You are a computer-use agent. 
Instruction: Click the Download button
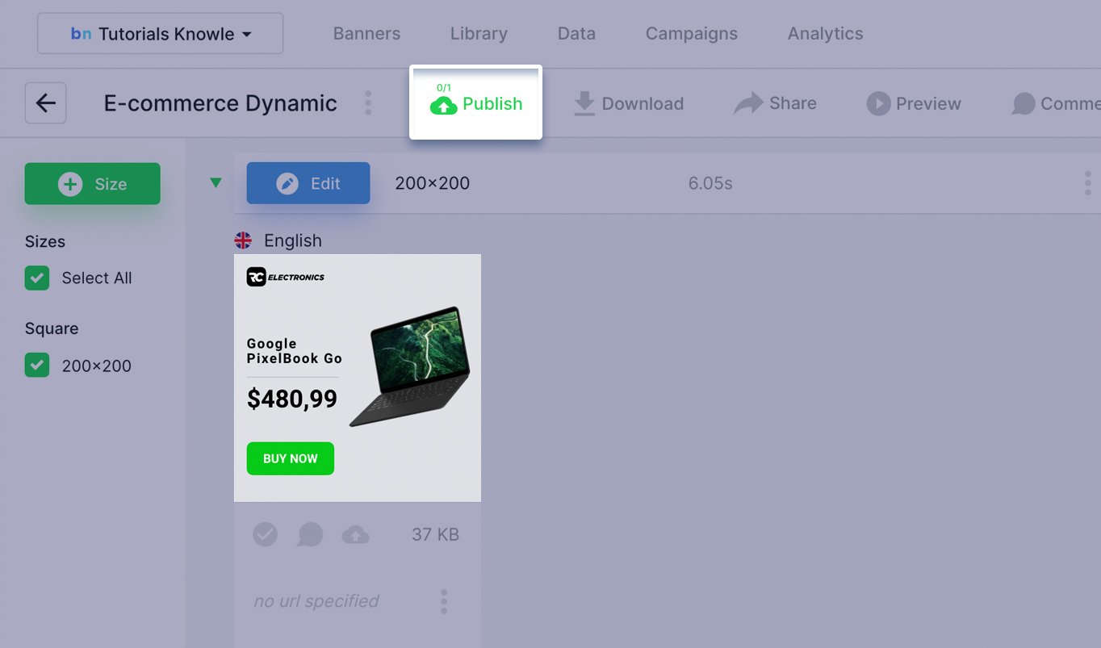tap(628, 103)
